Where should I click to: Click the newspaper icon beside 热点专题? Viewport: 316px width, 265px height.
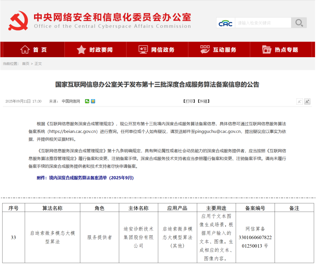[x=267, y=49]
